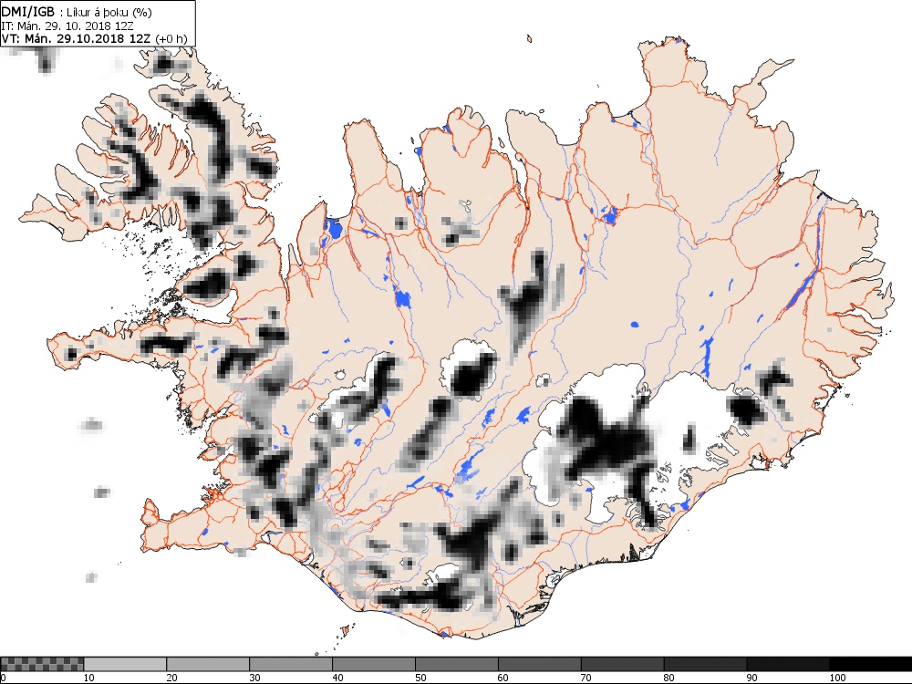Click the "(+0 h)" forecast offset text
Screen dimensions: 912x684
[x=172, y=38]
